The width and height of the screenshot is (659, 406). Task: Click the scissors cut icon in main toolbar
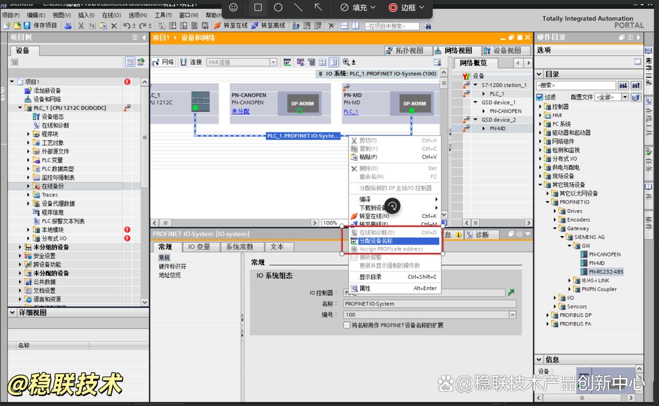pyautogui.click(x=81, y=25)
